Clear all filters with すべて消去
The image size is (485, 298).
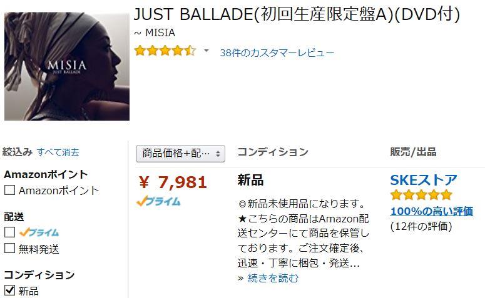(58, 152)
